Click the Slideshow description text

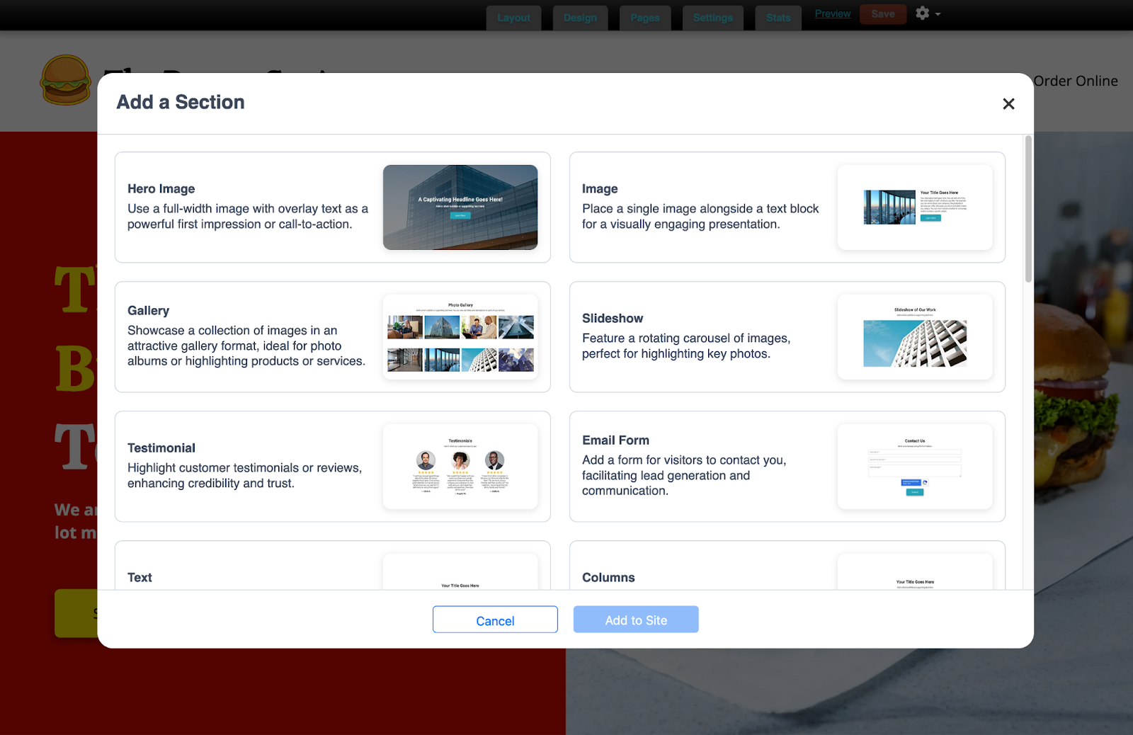click(x=686, y=346)
